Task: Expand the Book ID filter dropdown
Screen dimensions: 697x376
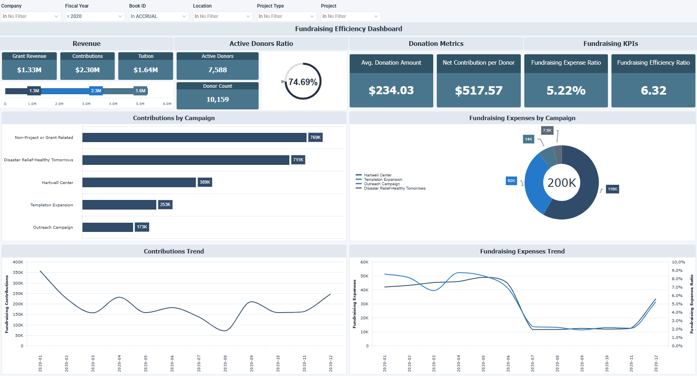Action: (x=159, y=16)
